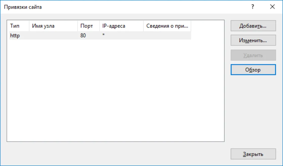Viewport: 283px width, 166px height.
Task: Close the Привязки сайта dialog with X
Action: coord(272,7)
